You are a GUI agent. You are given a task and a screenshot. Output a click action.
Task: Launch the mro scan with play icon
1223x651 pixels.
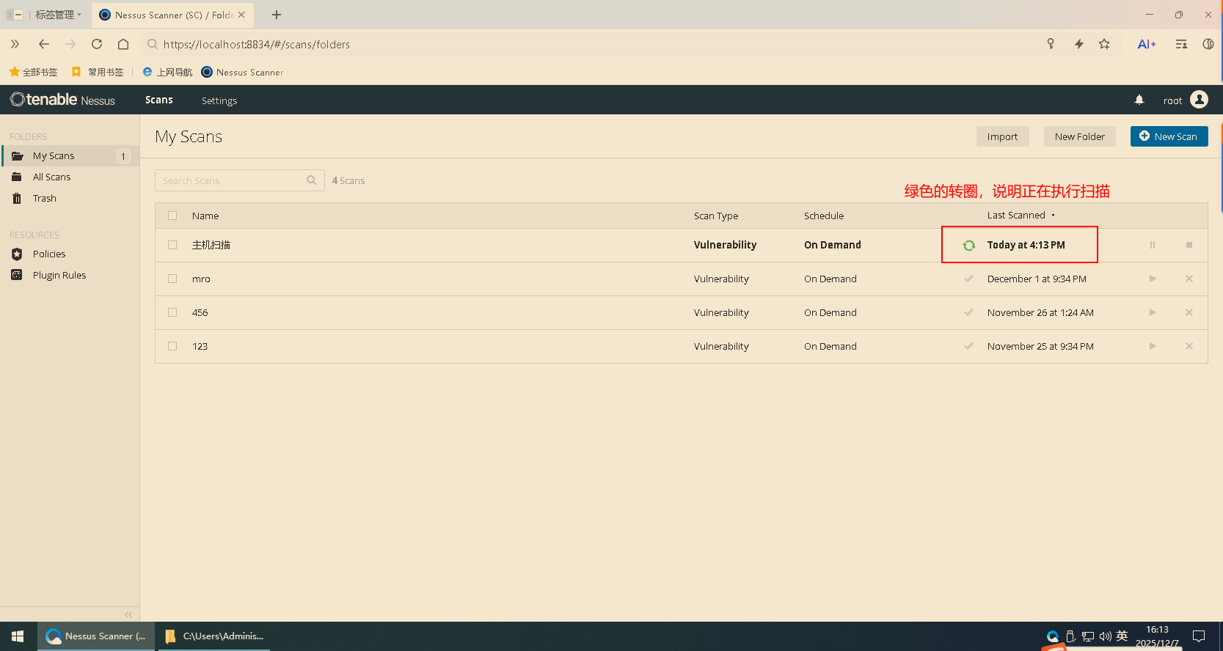coord(1152,279)
